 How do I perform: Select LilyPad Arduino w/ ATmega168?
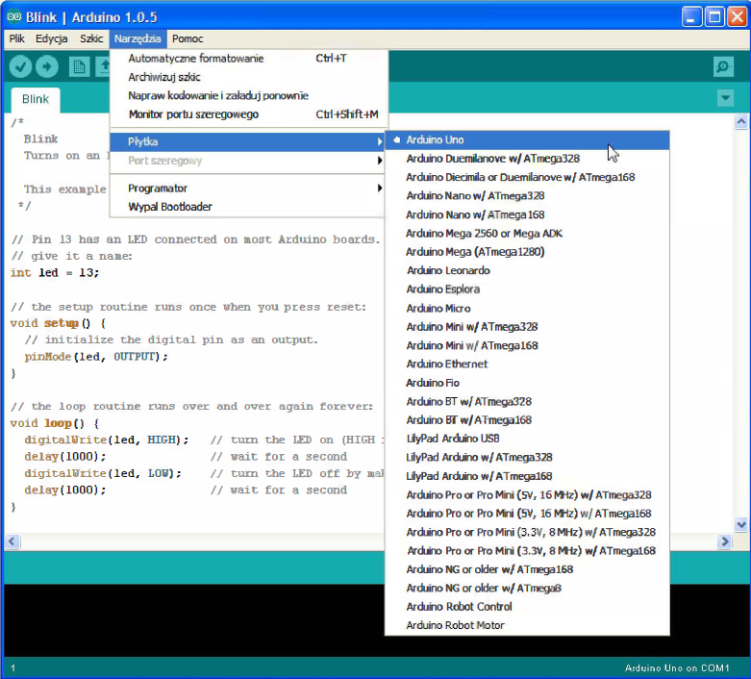pos(527,476)
